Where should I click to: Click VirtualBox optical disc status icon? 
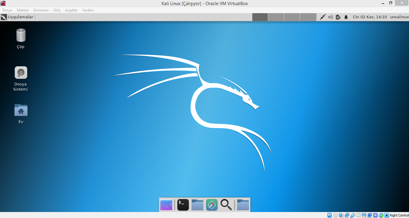tap(335, 215)
